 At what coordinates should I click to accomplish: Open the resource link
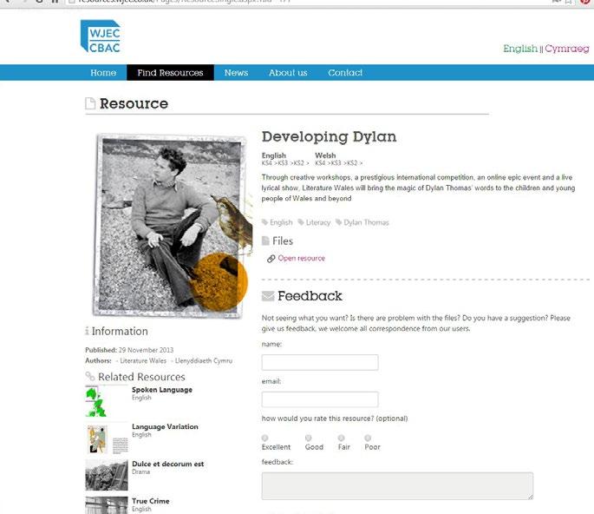point(301,258)
